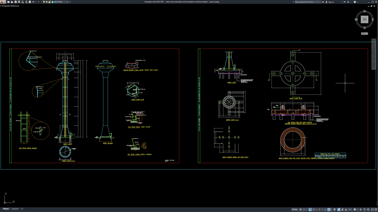
Task: Click the Save As icon
Action: click(19, 2)
